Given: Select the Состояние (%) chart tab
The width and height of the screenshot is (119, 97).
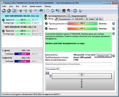Looking at the screenshot, I should tap(52, 69).
